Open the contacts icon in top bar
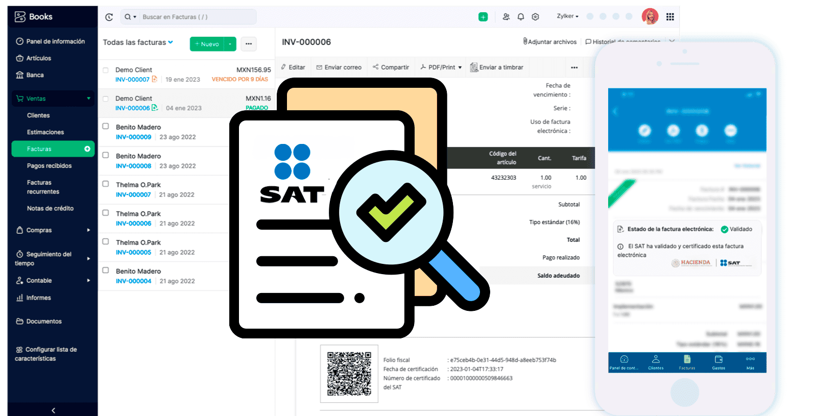Image resolution: width=817 pixels, height=416 pixels. pyautogui.click(x=506, y=17)
